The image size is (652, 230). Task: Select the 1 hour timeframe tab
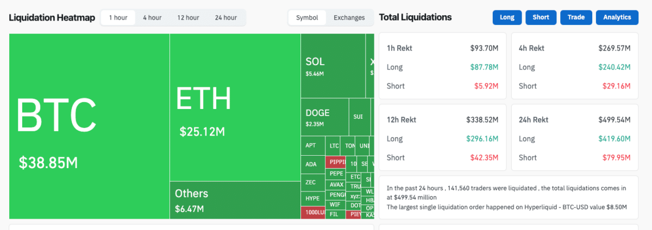tap(118, 17)
